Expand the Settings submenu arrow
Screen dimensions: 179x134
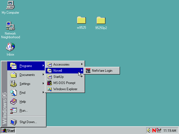pyautogui.click(x=43, y=83)
